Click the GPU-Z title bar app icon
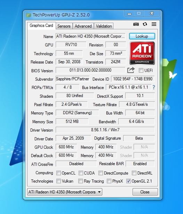This screenshot has width=183, height=214. (x=28, y=15)
